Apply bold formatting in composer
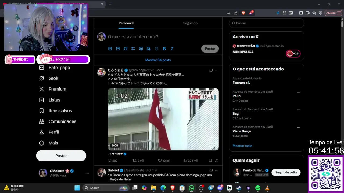This screenshot has height=193, width=344. tap(164, 49)
